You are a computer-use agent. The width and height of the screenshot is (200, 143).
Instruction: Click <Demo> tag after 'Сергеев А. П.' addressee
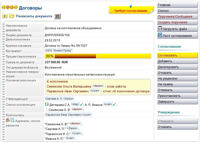point(72,128)
